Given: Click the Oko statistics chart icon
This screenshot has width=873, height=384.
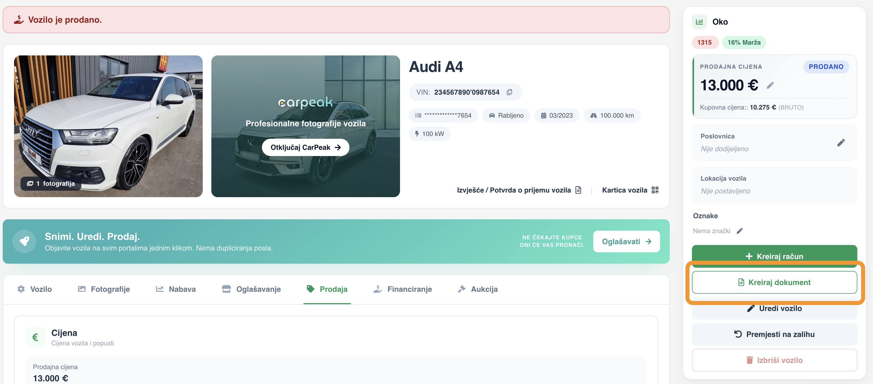Looking at the screenshot, I should pyautogui.click(x=699, y=22).
